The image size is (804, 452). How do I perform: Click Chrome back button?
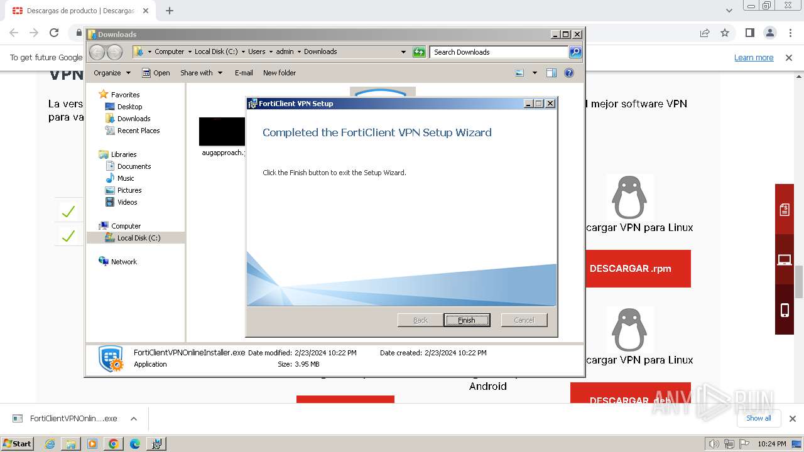pos(14,33)
